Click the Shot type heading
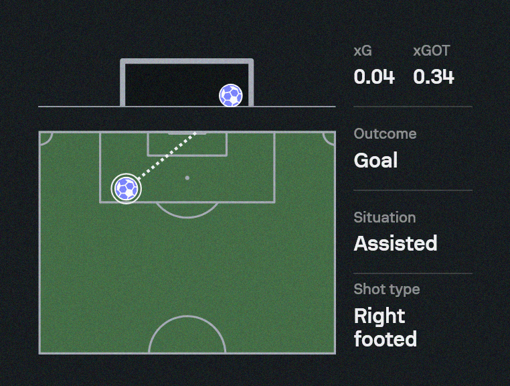 pyautogui.click(x=387, y=289)
